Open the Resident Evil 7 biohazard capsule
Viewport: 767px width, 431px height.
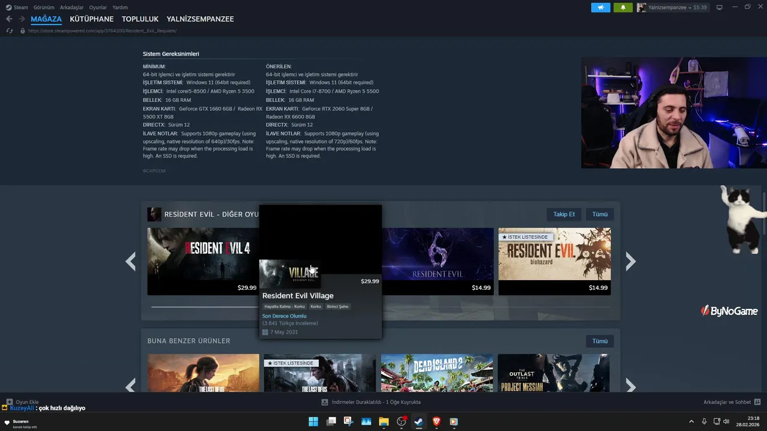pyautogui.click(x=555, y=261)
